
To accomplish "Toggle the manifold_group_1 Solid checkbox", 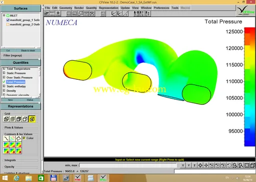I will [8, 20].
